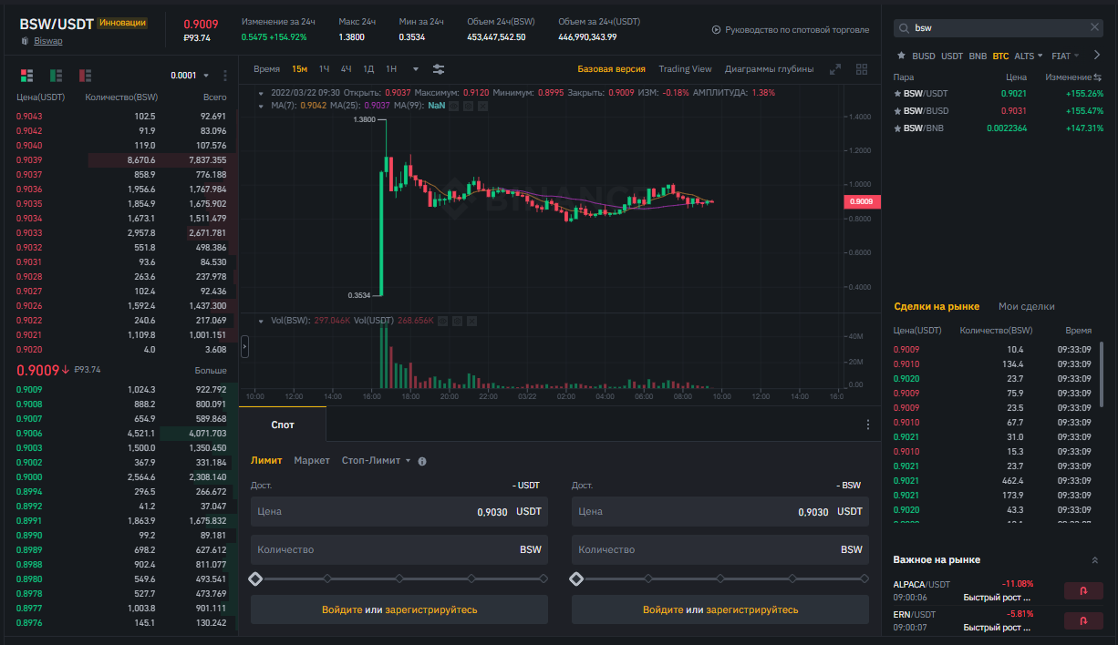The height and width of the screenshot is (645, 1118).
Task: Click the spot trading guide play icon
Action: point(716,29)
